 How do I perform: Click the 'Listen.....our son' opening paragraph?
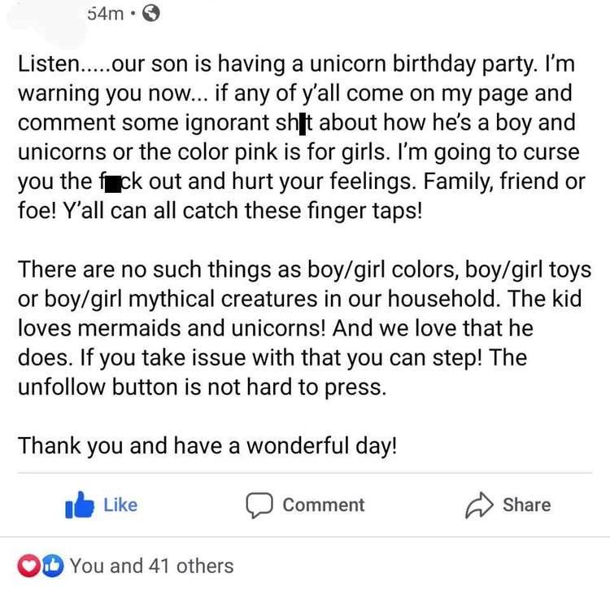(302, 137)
